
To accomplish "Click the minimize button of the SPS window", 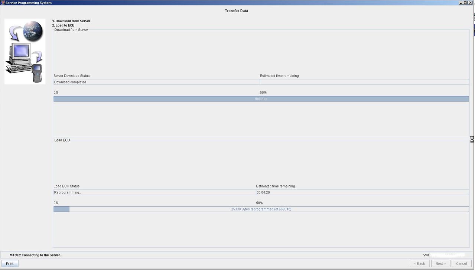I will pos(461,3).
